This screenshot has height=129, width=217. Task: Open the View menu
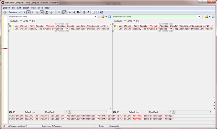[33, 8]
